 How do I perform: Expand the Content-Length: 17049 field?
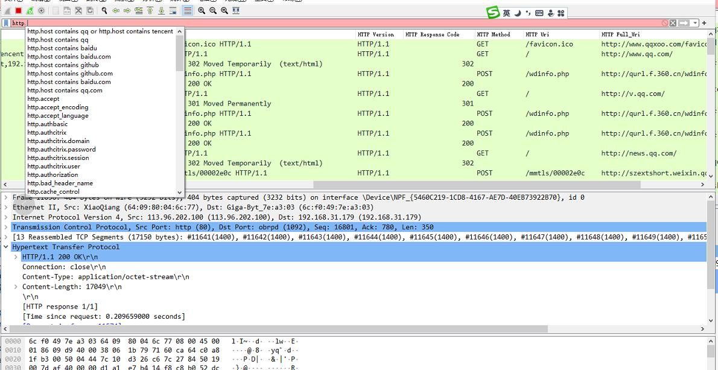(16, 287)
